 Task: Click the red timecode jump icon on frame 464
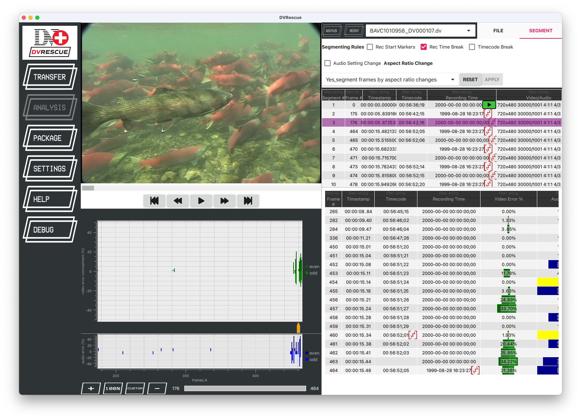[x=475, y=370]
